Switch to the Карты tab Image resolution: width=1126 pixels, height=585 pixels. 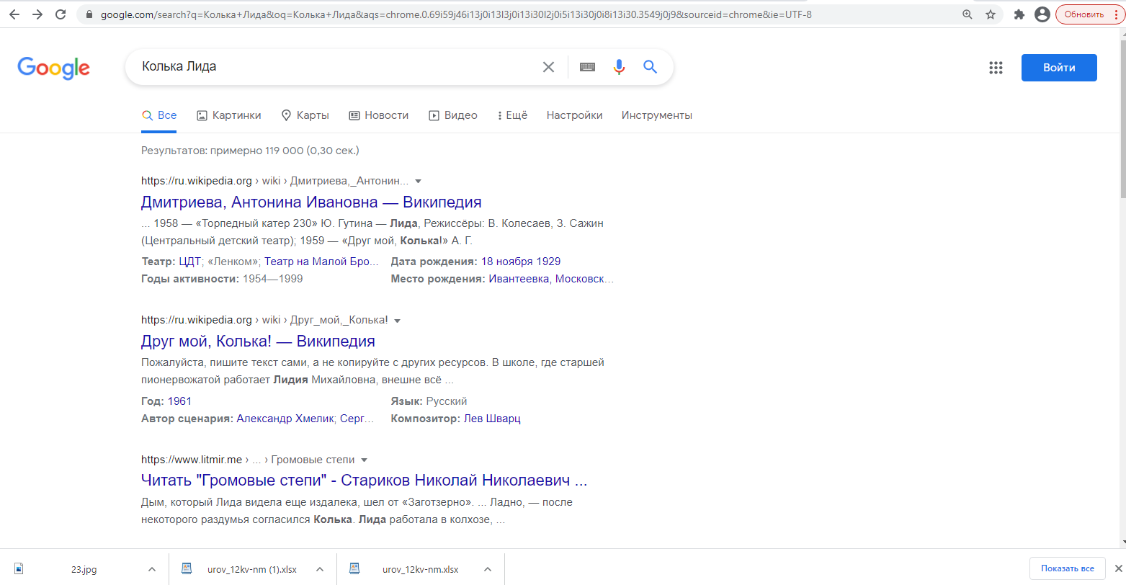point(305,115)
